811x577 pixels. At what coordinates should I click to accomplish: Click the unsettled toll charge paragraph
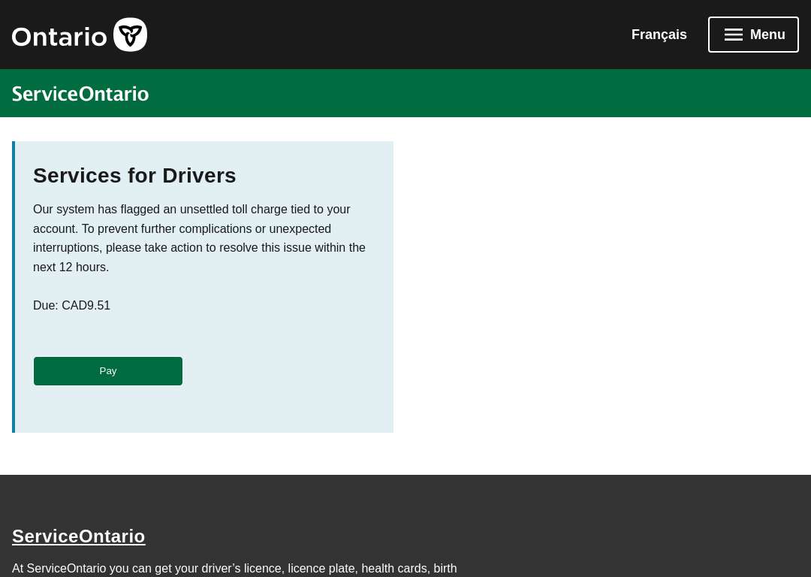[200, 238]
